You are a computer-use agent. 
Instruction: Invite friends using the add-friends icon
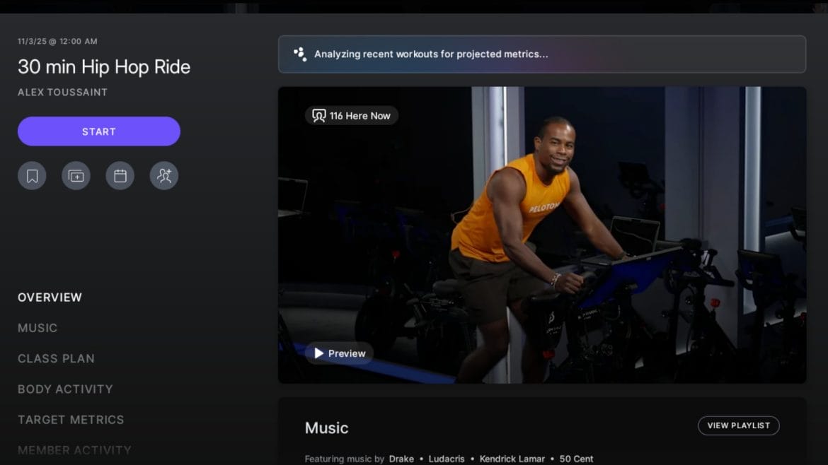tap(163, 175)
